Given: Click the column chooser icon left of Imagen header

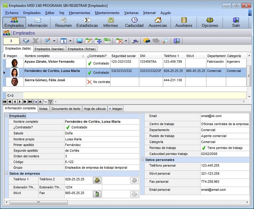Looking at the screenshot, I should [x=4, y=56].
